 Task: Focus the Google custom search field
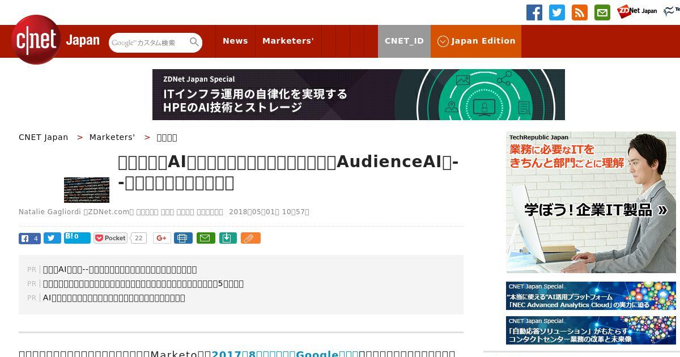coord(148,42)
